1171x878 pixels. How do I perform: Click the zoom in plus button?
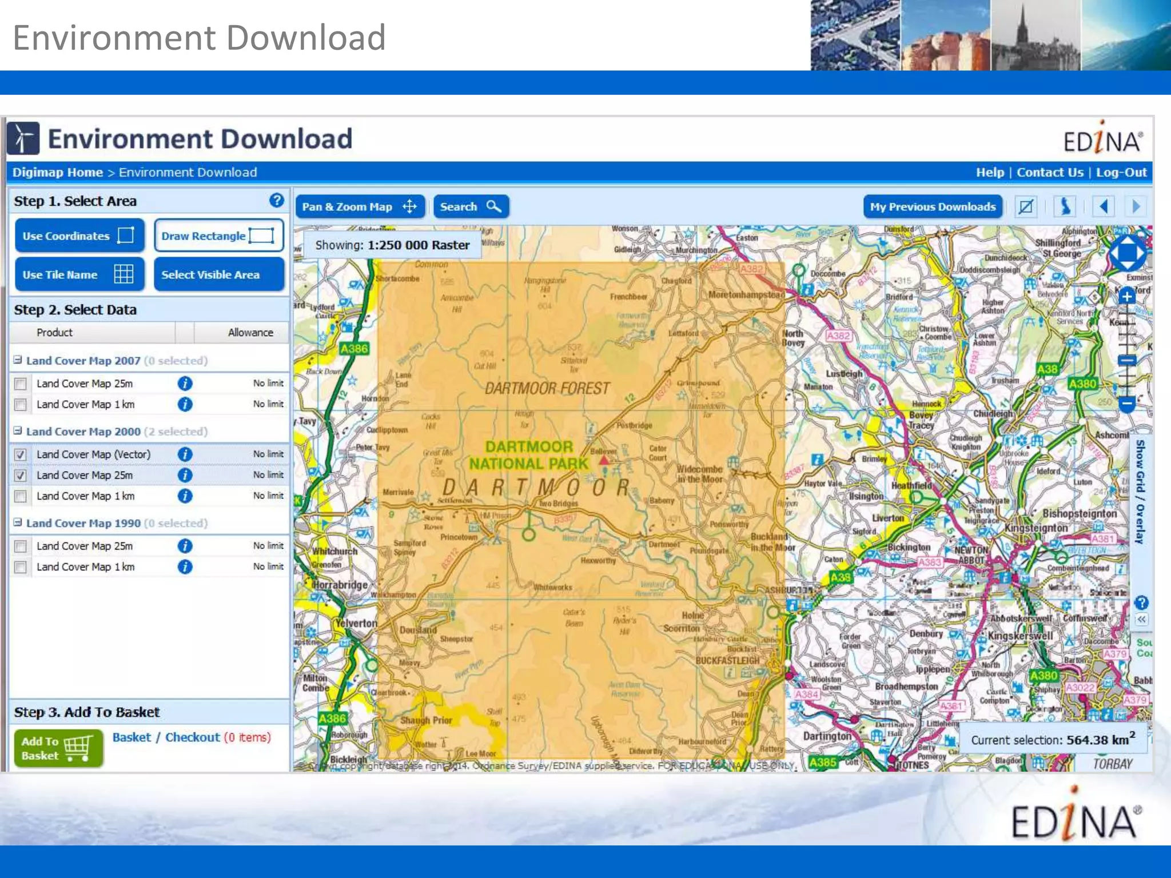click(1126, 297)
